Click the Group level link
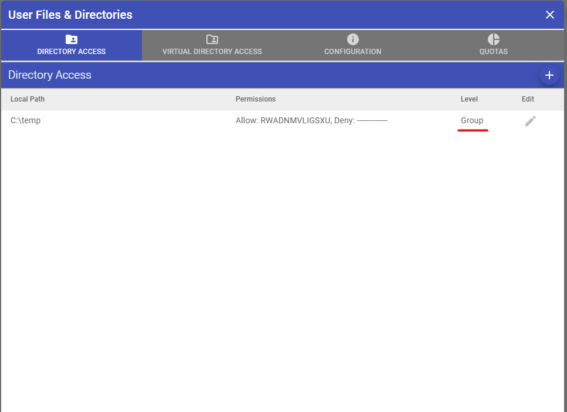The height and width of the screenshot is (412, 567). coord(472,120)
